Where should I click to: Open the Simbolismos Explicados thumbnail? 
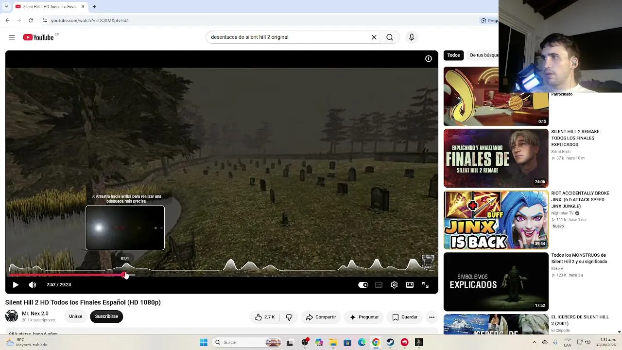496,281
